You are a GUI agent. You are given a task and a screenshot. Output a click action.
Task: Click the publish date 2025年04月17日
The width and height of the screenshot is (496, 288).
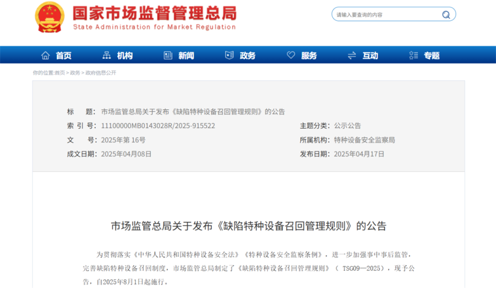click(359, 154)
